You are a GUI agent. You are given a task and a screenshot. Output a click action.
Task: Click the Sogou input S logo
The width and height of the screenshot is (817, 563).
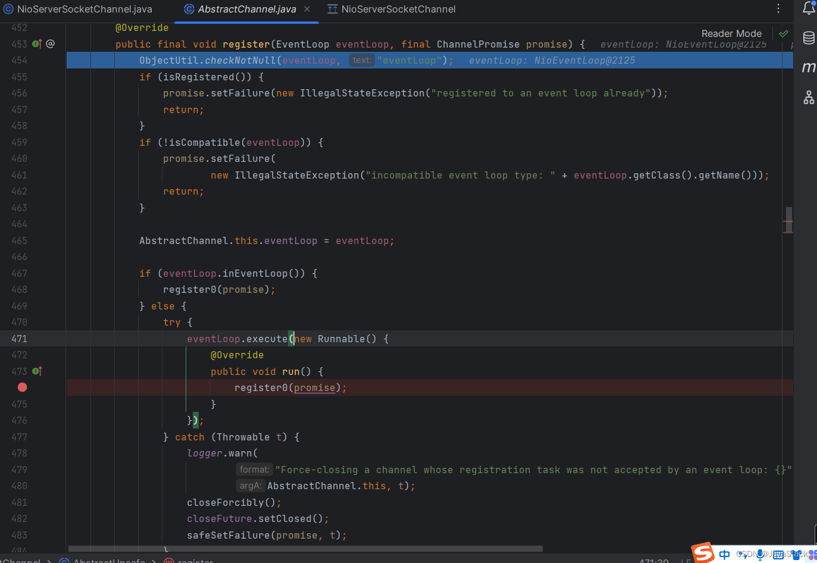[x=703, y=552]
